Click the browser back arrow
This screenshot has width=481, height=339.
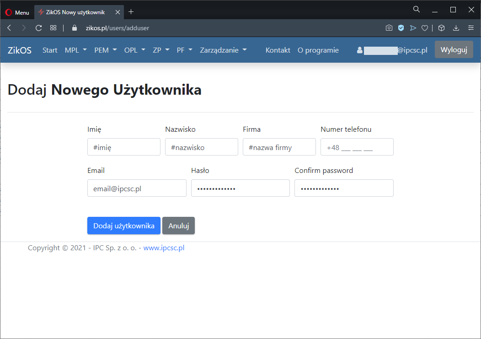[x=9, y=28]
